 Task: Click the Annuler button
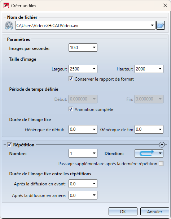pyautogui.click(x=154, y=211)
